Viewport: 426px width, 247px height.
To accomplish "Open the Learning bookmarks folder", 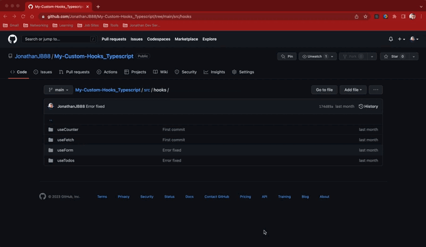I will (x=63, y=25).
